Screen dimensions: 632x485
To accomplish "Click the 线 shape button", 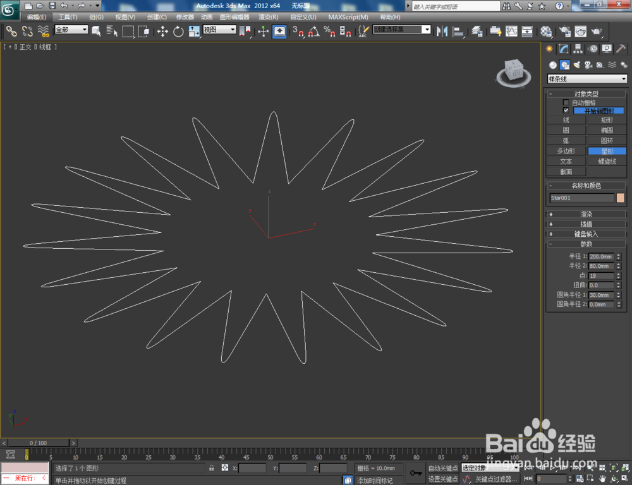I will point(566,120).
